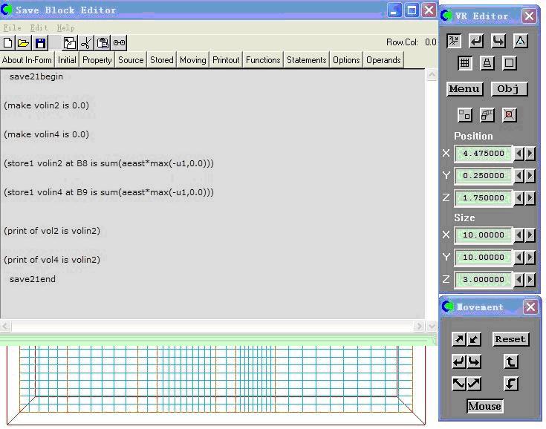Viewport: 546px width, 429px height.
Task: Switch to the Source tab
Action: 131,60
